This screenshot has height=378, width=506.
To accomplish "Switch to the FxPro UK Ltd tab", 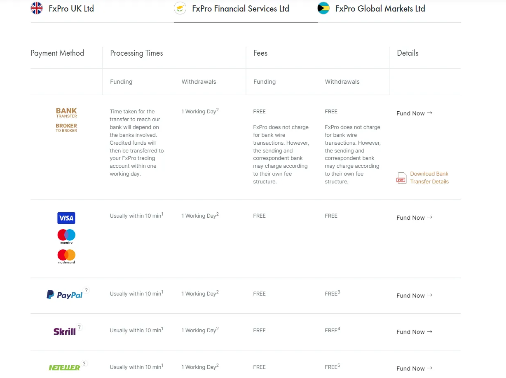I will 62,9.
